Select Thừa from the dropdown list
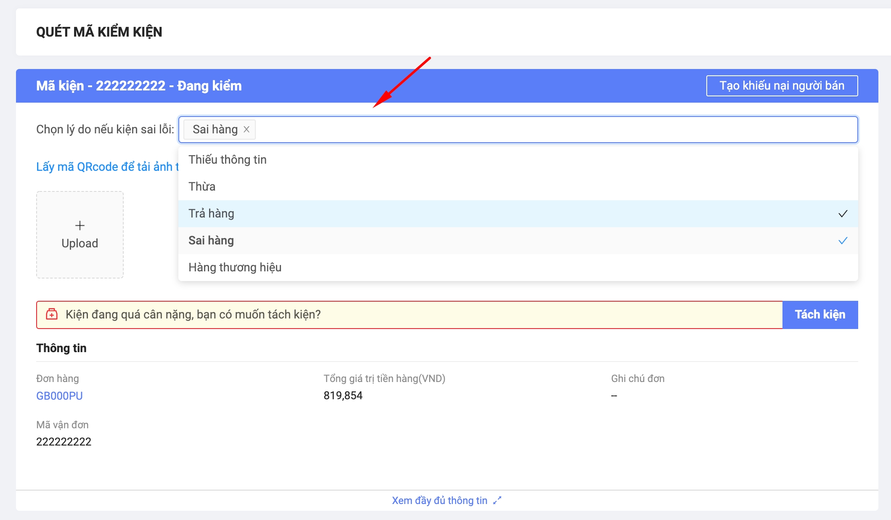Viewport: 891px width, 520px height. tap(202, 187)
